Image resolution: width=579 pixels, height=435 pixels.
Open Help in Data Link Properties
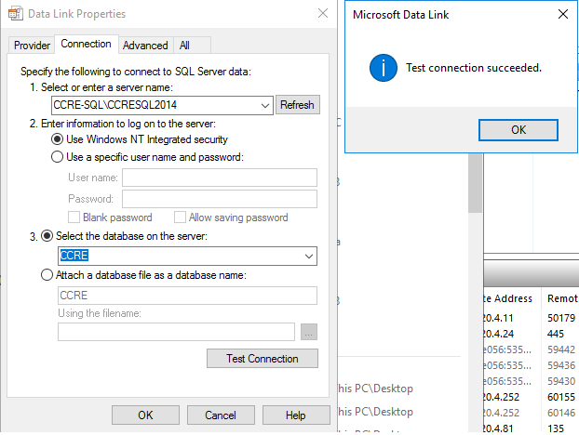(296, 415)
